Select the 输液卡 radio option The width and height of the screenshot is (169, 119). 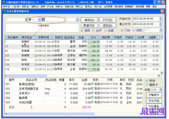147,85
